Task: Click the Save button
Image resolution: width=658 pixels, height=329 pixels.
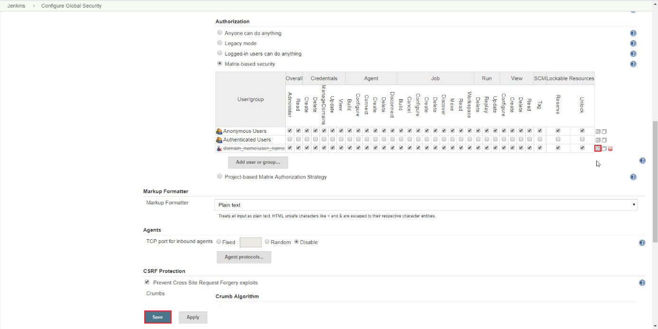Action: click(158, 317)
